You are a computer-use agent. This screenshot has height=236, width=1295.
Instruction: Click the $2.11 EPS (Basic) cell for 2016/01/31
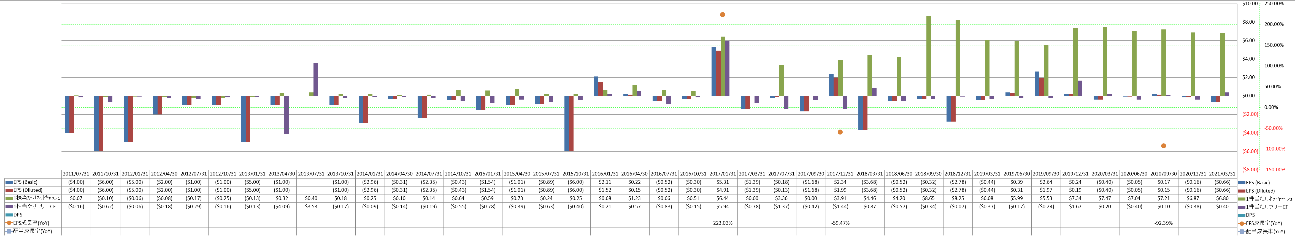605,182
